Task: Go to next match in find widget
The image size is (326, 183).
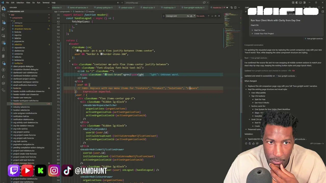Action: (x=212, y=16)
